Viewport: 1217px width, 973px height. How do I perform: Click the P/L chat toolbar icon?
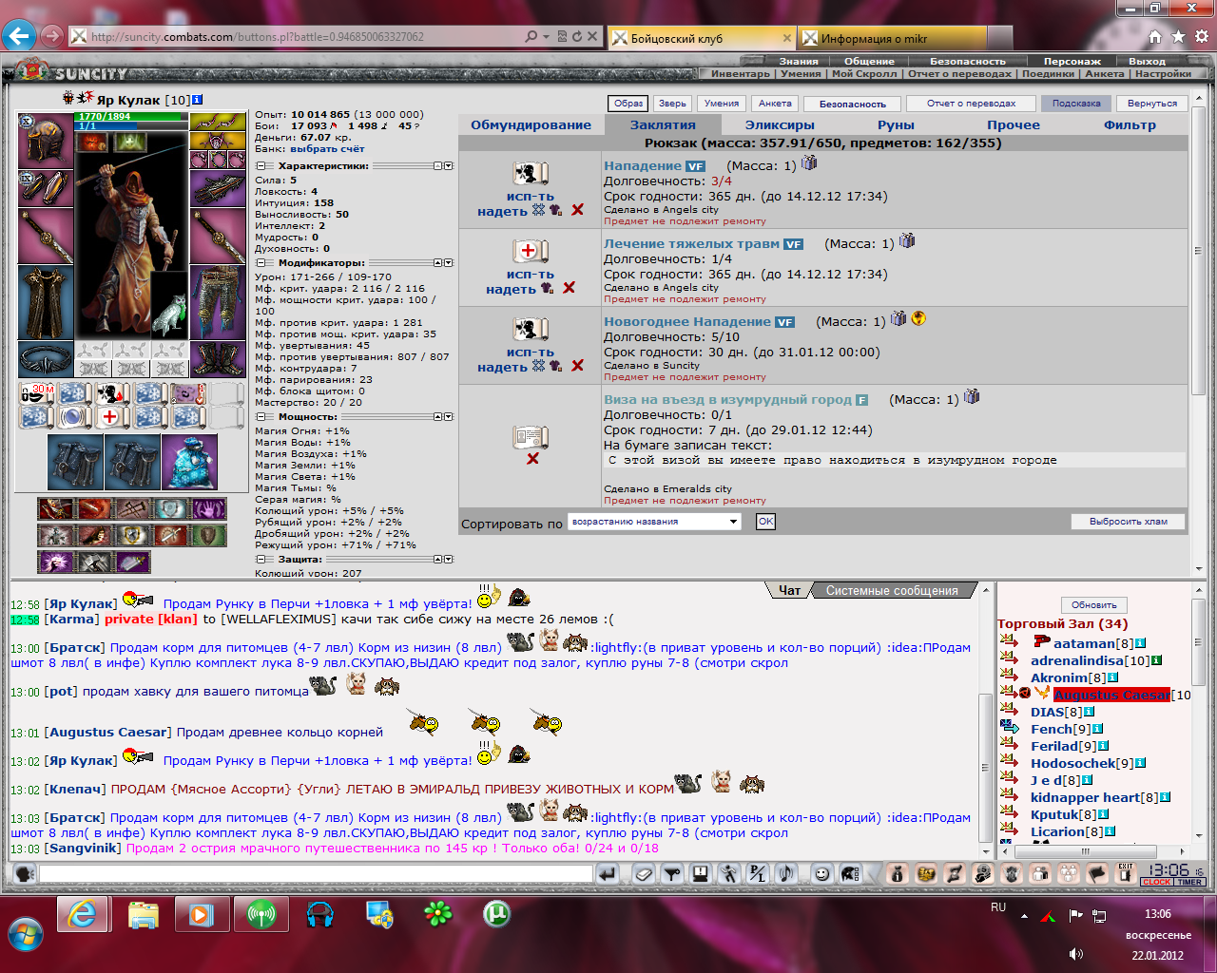[758, 873]
